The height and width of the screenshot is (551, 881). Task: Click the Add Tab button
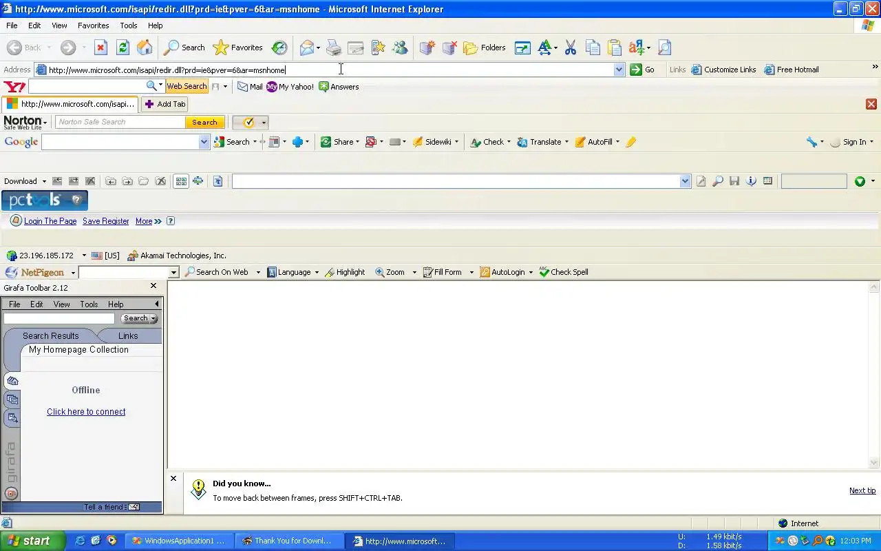click(x=164, y=104)
